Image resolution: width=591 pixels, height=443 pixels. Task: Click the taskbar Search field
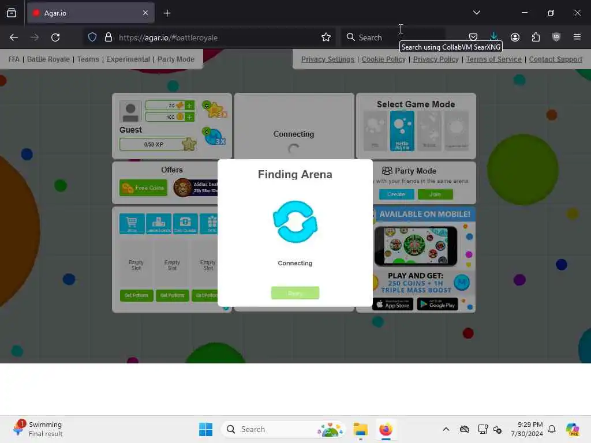click(x=283, y=429)
